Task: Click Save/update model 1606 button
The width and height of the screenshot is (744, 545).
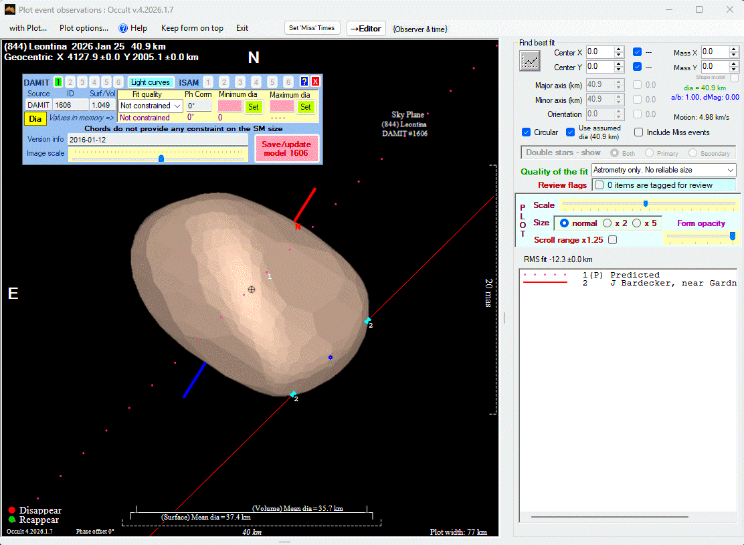Action: [286, 148]
